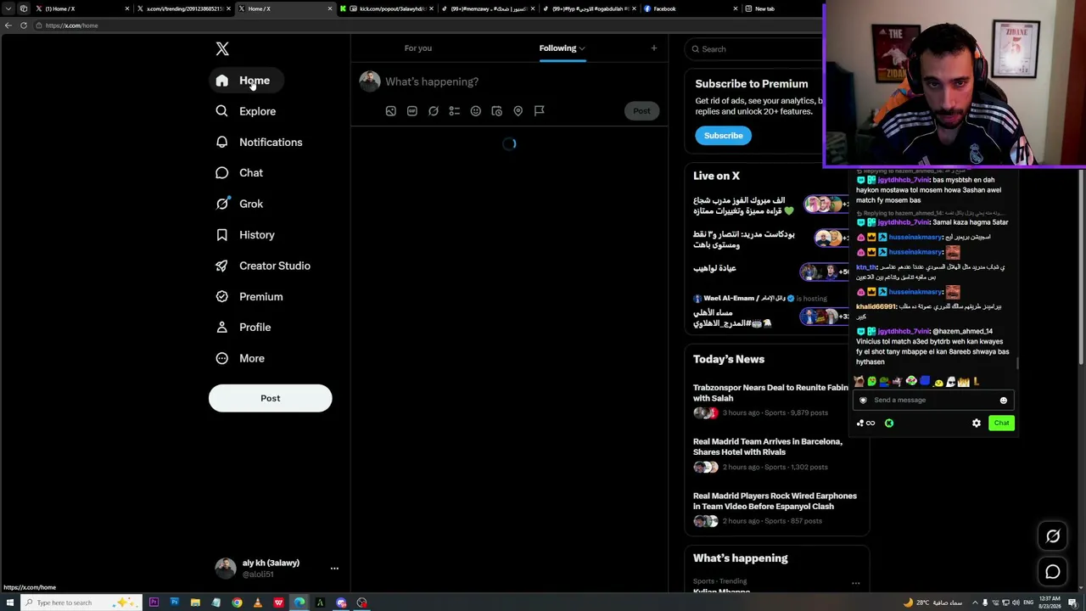The height and width of the screenshot is (611, 1086).
Task: Add a photo or video to the post
Action: (x=390, y=111)
